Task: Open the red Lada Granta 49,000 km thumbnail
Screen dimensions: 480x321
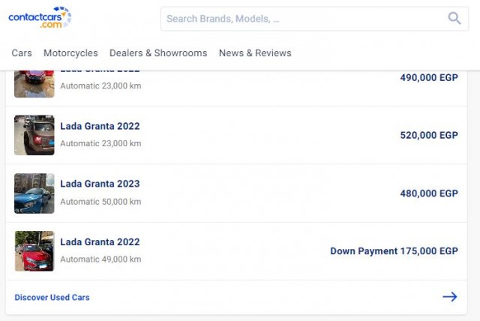Action: click(x=34, y=251)
